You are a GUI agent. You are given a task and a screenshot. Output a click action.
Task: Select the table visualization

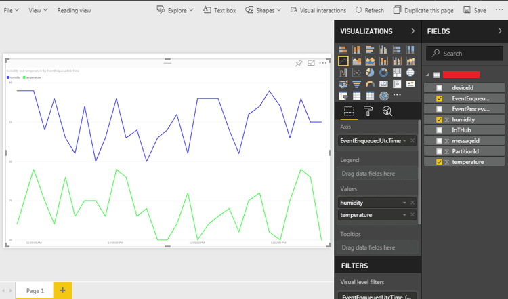357,96
